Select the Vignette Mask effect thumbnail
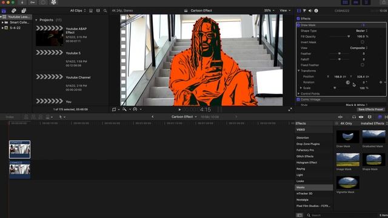 [347, 182]
